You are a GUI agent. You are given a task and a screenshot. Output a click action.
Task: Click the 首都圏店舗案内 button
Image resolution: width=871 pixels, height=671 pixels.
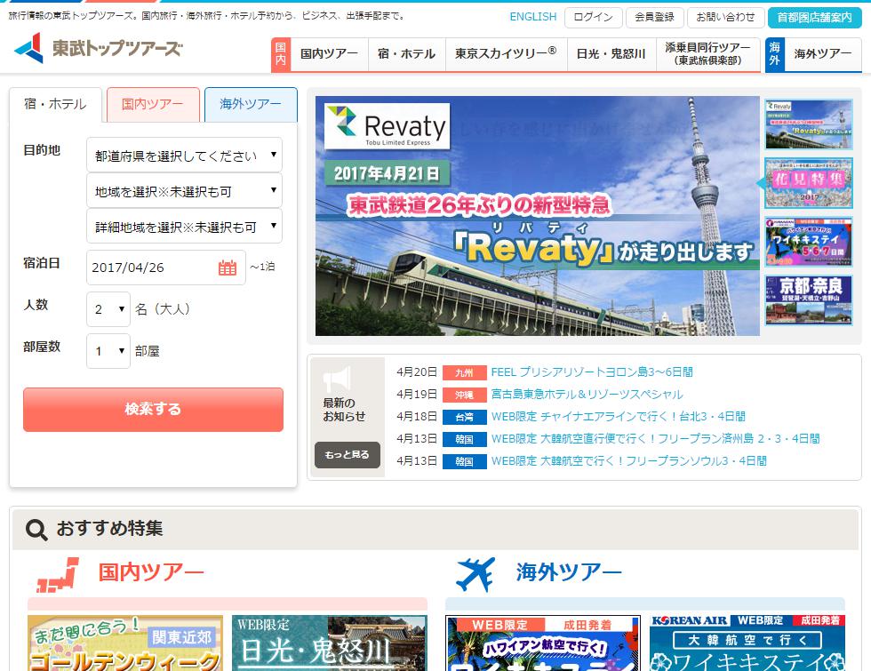click(814, 17)
